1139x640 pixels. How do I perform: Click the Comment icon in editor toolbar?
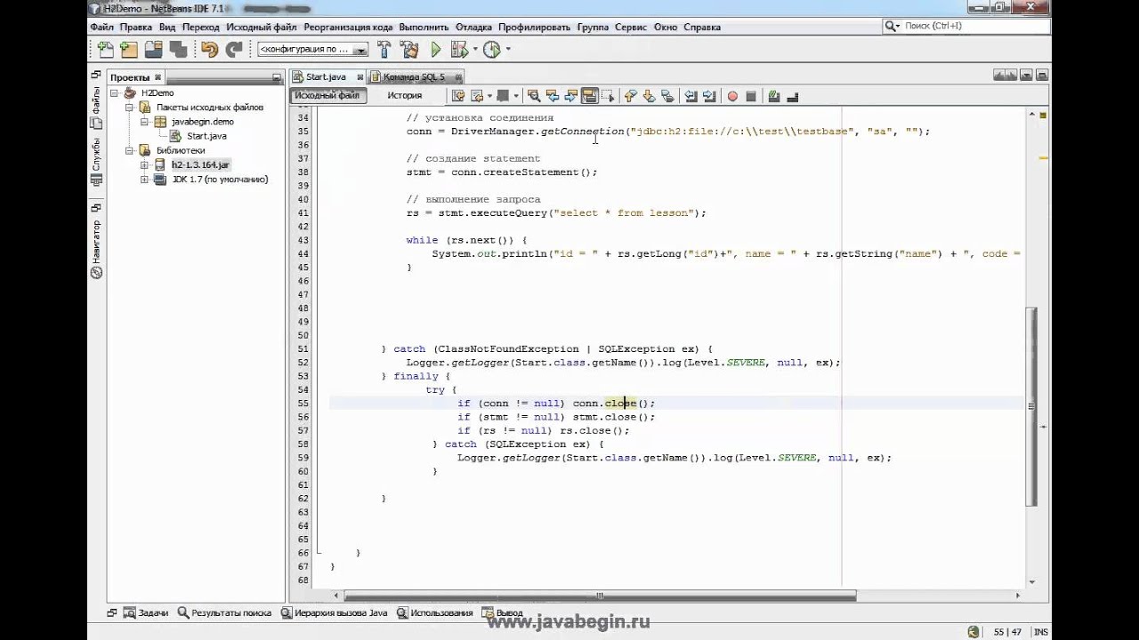tap(774, 96)
